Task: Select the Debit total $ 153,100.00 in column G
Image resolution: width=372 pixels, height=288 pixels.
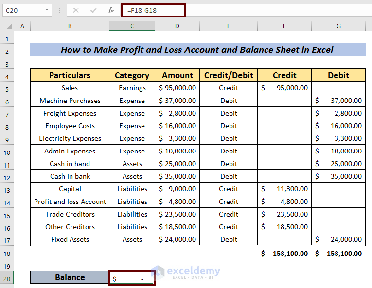Action: coord(338,254)
